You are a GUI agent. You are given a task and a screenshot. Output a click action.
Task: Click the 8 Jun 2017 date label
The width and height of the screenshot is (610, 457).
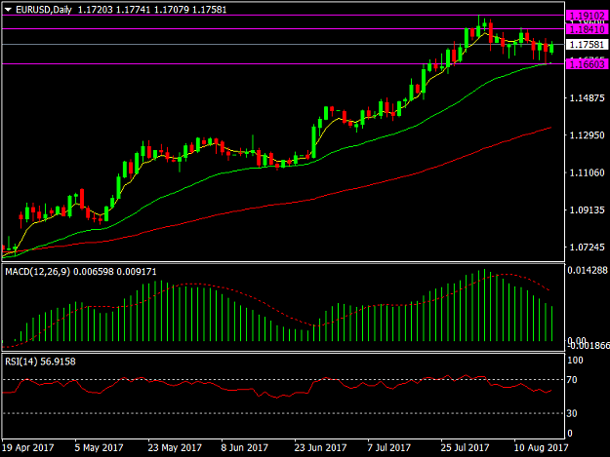pos(245,447)
